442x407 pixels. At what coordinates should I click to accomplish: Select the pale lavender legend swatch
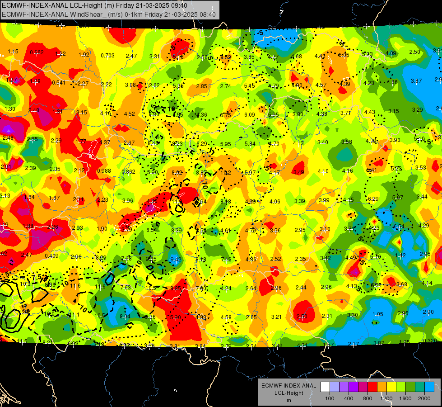335,387
